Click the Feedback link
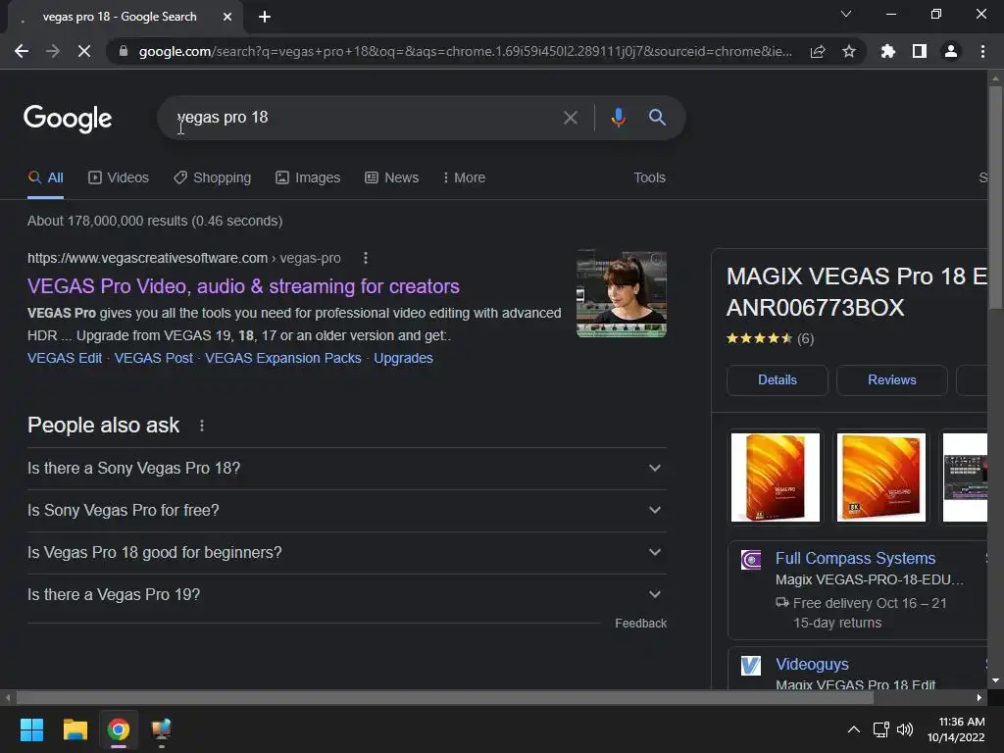This screenshot has width=1004, height=753. pos(640,623)
